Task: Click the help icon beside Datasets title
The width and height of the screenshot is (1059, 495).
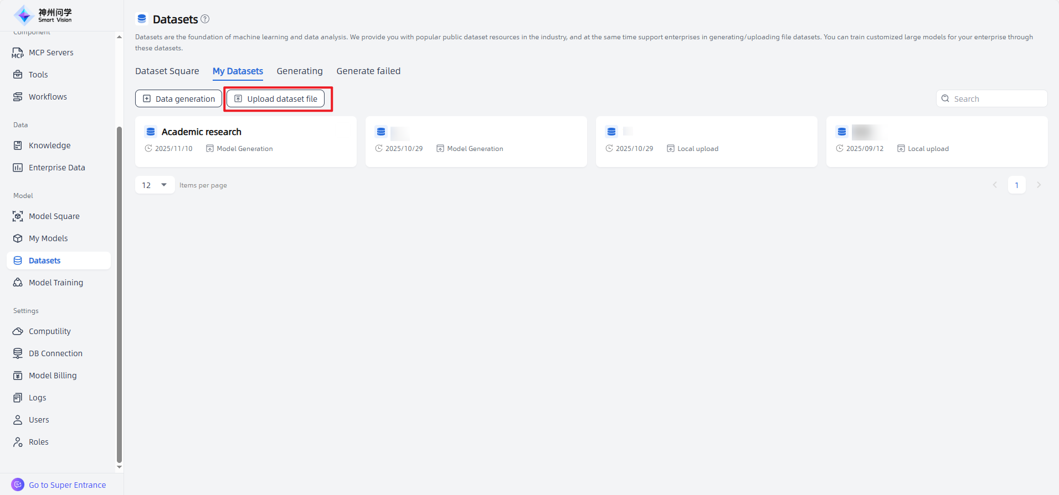Action: pos(205,19)
